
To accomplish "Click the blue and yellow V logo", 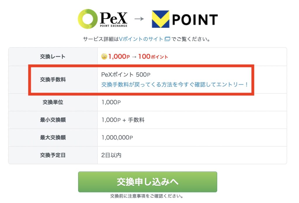I will tap(160, 19).
